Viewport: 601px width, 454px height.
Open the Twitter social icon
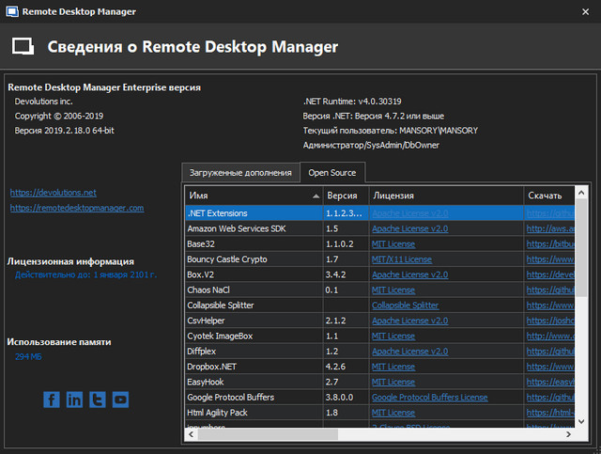pos(98,399)
